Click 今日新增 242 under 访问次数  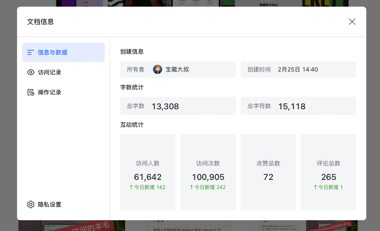click(208, 187)
